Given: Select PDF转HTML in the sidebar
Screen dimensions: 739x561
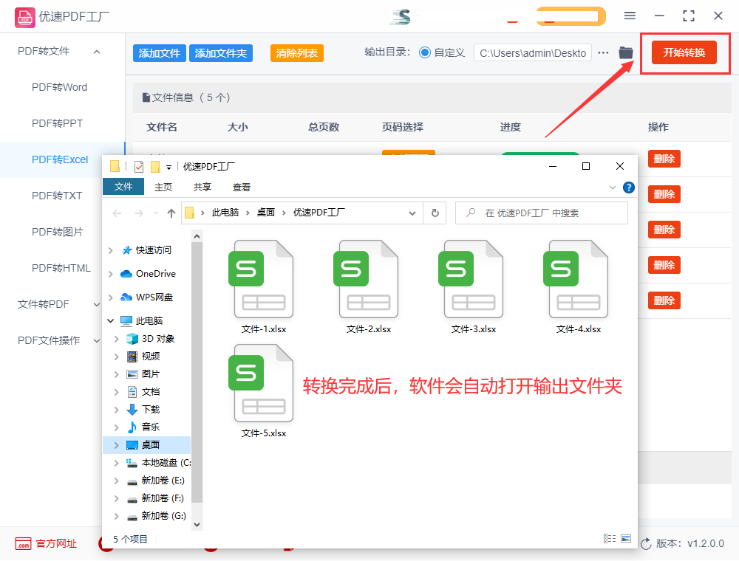Looking at the screenshot, I should pyautogui.click(x=61, y=268).
